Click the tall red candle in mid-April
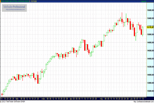 coord(84,45)
